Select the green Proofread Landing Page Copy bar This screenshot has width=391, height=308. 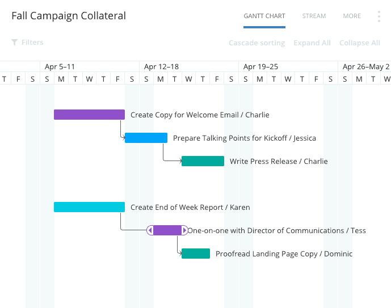(196, 254)
